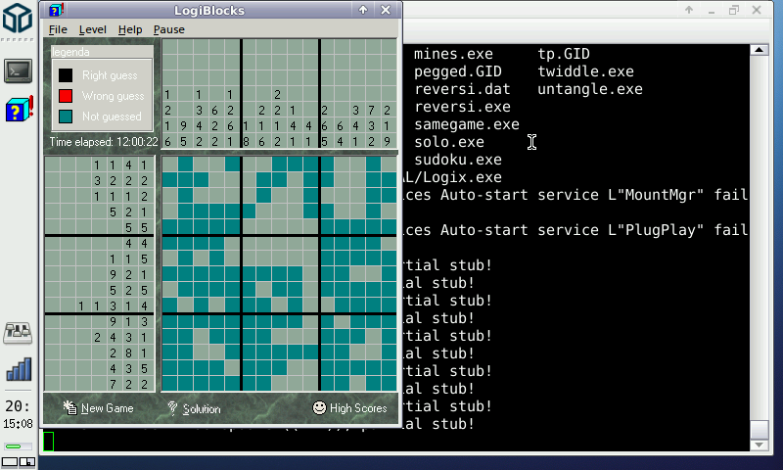Click the Pause menu item
The width and height of the screenshot is (783, 470).
168,29
